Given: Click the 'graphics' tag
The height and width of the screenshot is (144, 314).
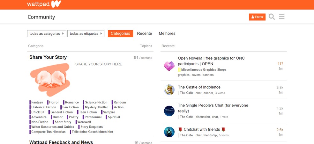Looking at the screenshot, I should point(183,75).
